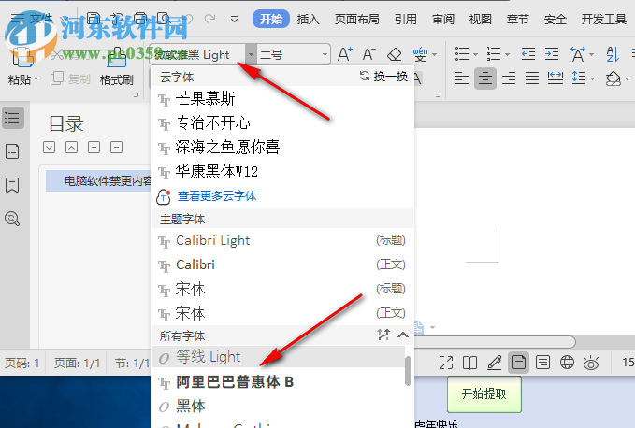Open the 粘贴 paste dropdown
The width and height of the screenshot is (635, 428).
click(23, 79)
